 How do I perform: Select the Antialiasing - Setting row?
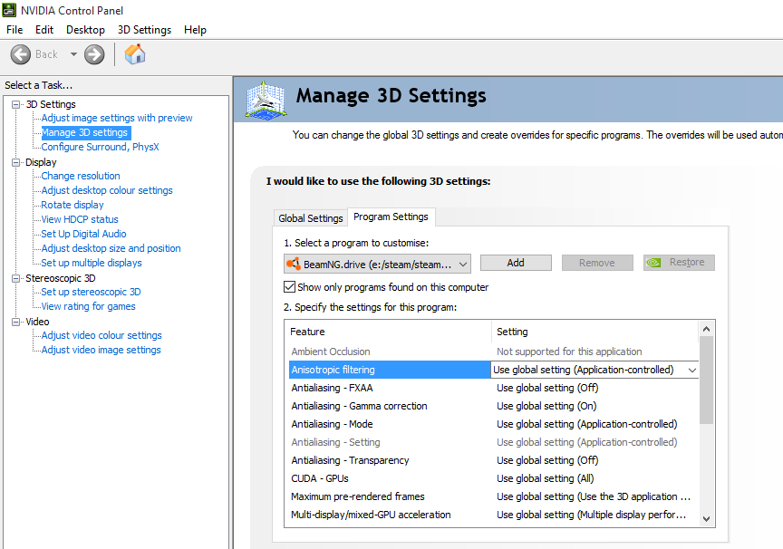coord(494,442)
